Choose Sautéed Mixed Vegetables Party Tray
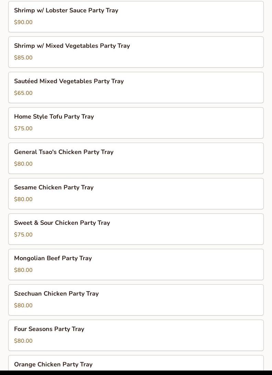The height and width of the screenshot is (375, 272). pos(69,81)
